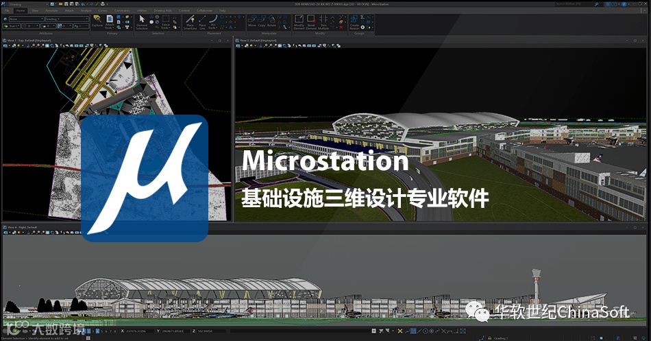Open the Drawing Aids ribbon tab
651x341 pixels.
pyautogui.click(x=163, y=10)
